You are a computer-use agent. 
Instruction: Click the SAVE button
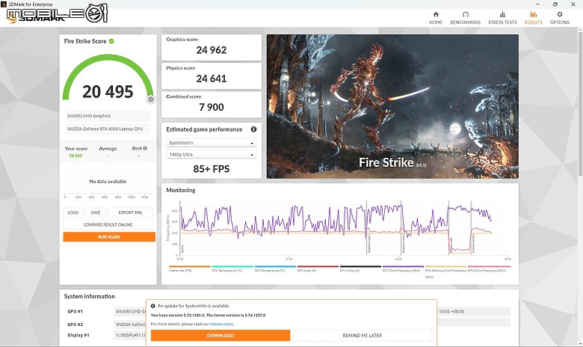(x=96, y=212)
